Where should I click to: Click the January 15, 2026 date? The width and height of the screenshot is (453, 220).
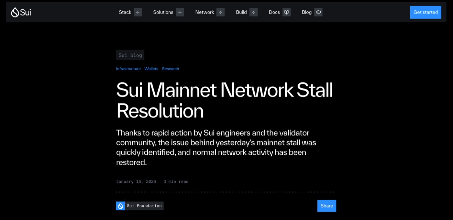coord(136,181)
